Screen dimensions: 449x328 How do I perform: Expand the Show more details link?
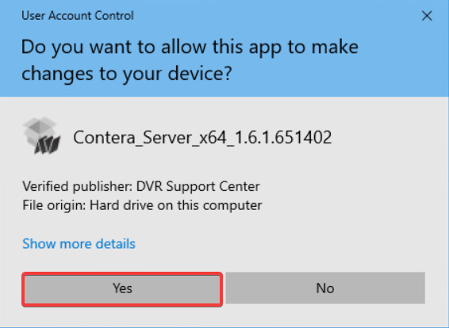pyautogui.click(x=79, y=244)
